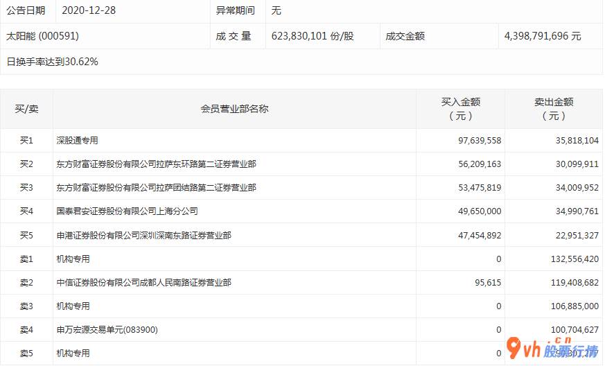Select 中信证券 成都人民南路证券营业部 entry
Image resolution: width=605 pixels, height=366 pixels.
pyautogui.click(x=144, y=282)
